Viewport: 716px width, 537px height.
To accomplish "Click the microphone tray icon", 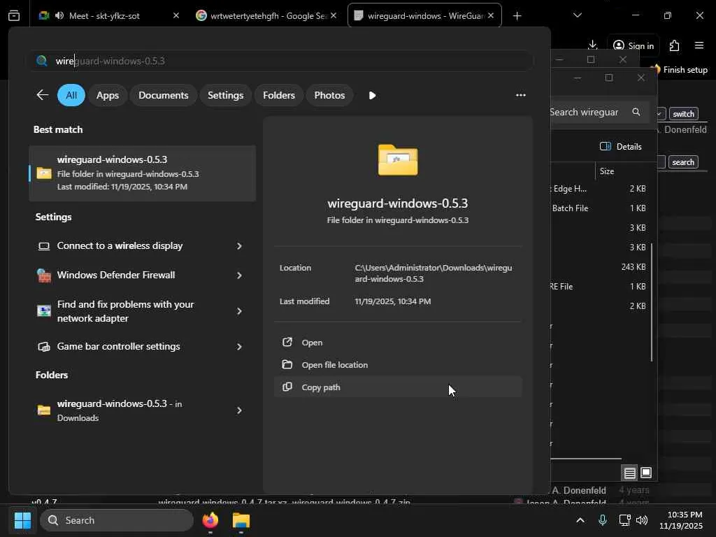I will tap(602, 520).
